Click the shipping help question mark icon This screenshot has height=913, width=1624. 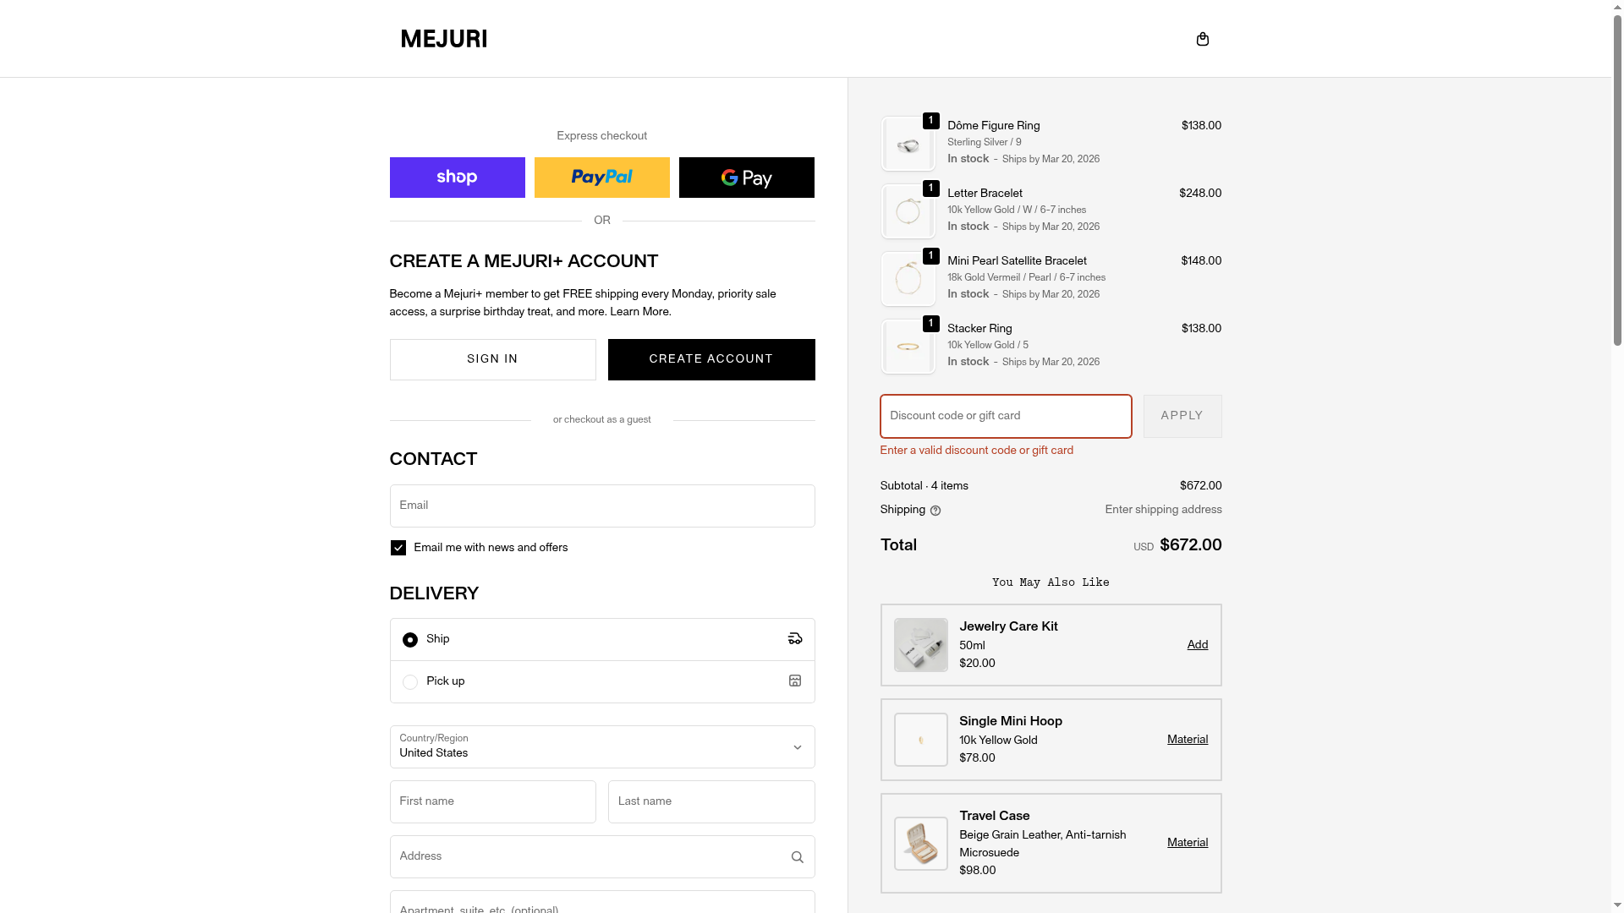935,511
